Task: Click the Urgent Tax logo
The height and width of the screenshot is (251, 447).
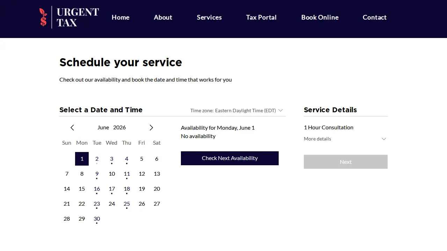Action: point(69,17)
